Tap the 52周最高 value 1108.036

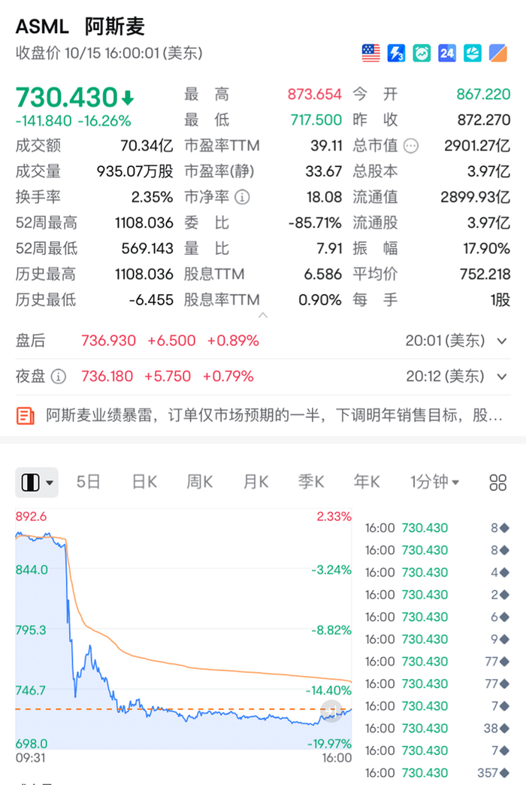pos(144,223)
